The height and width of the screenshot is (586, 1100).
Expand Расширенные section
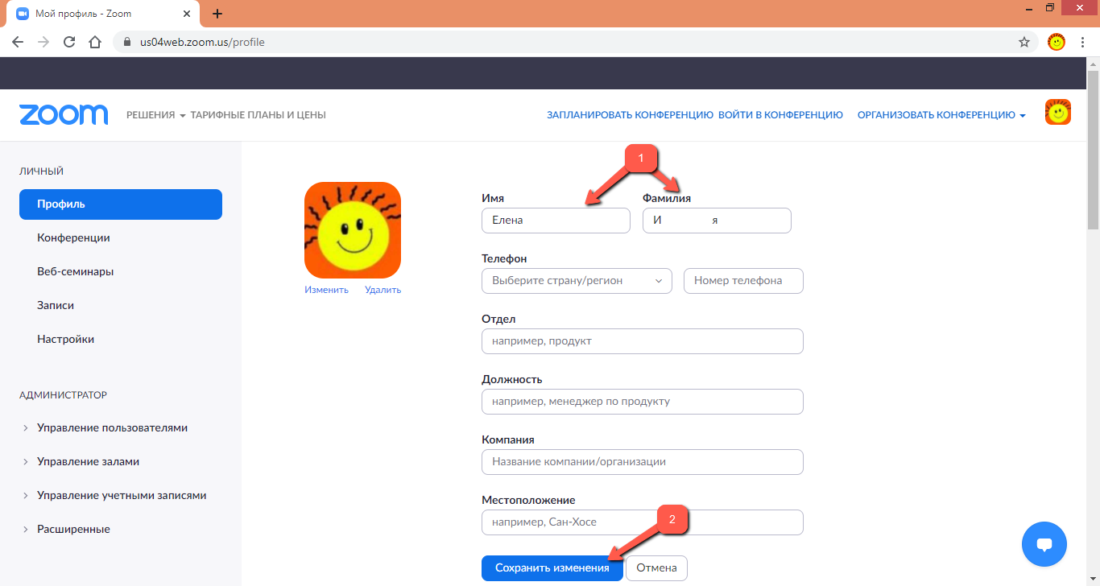click(73, 530)
